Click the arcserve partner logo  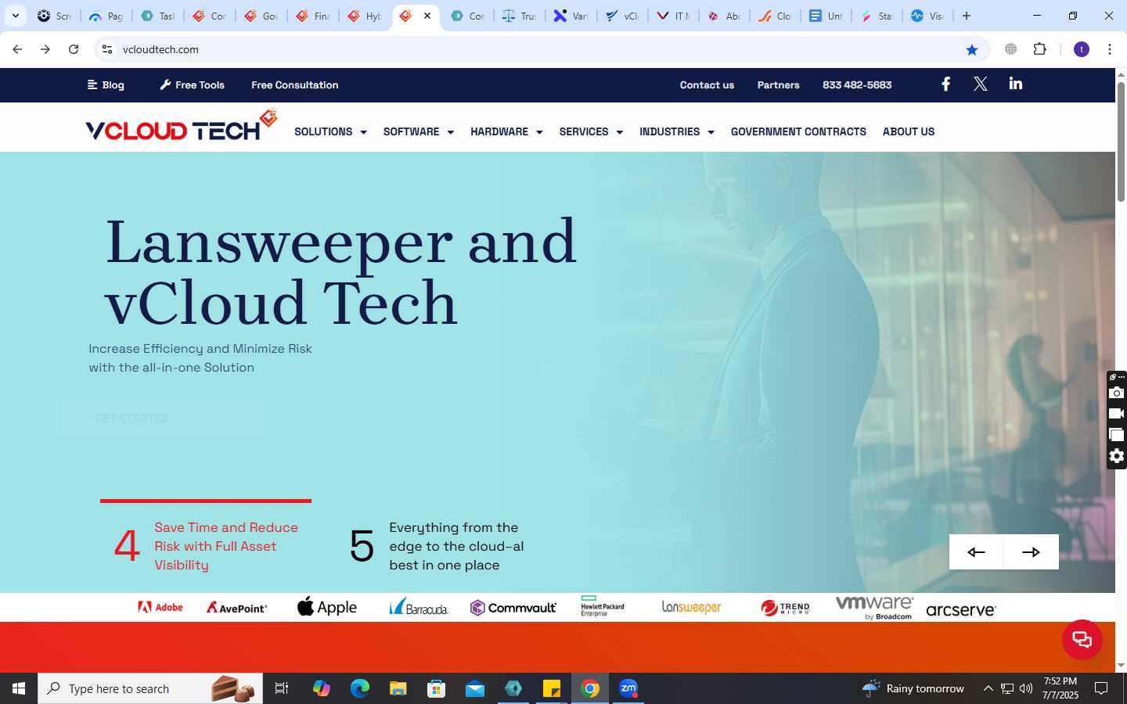pos(961,610)
